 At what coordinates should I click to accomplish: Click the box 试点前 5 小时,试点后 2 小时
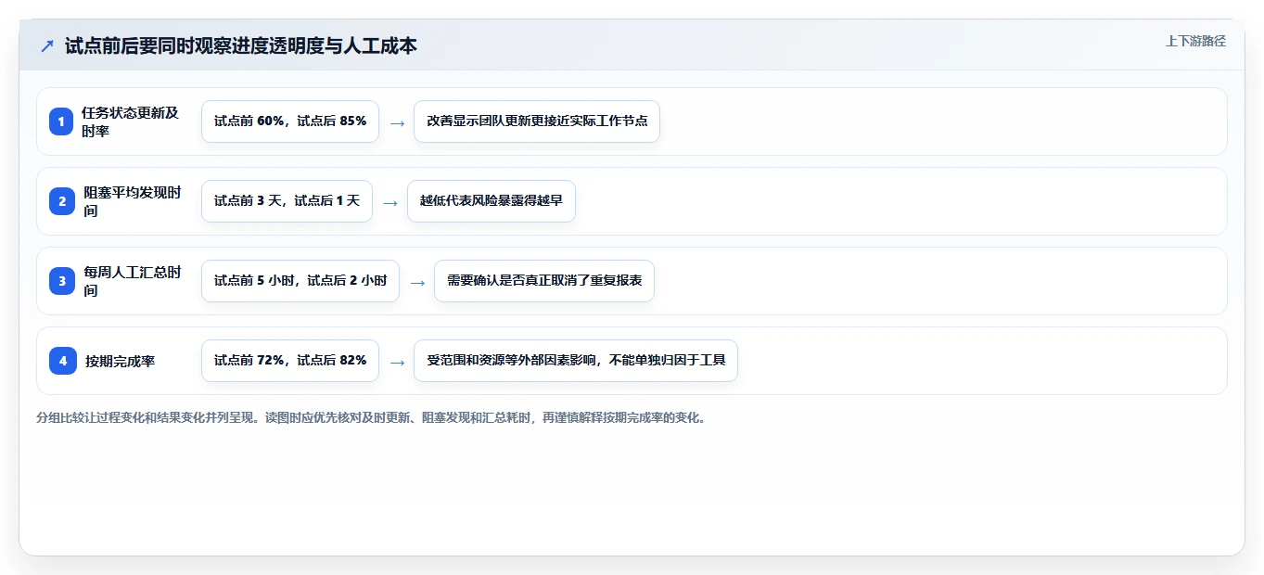[x=300, y=281]
